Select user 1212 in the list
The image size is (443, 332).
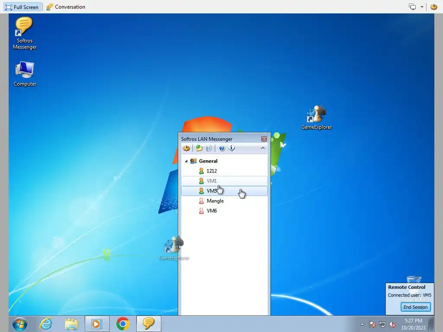pyautogui.click(x=225, y=171)
